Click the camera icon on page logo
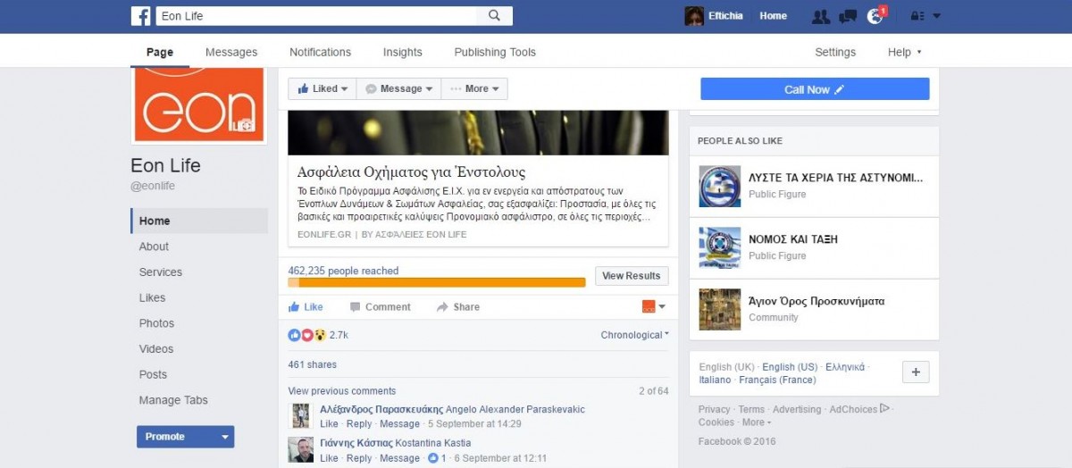1072x468 pixels. tap(242, 126)
